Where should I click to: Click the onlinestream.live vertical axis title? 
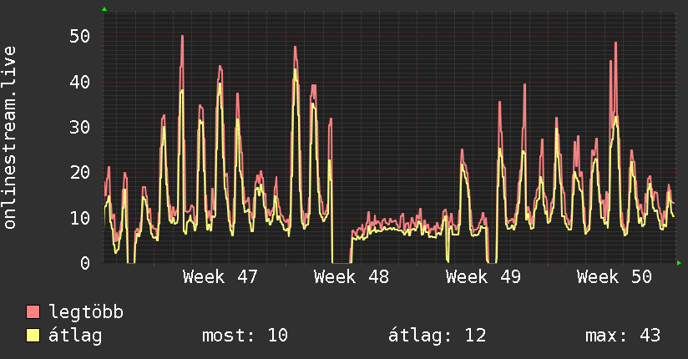tap(10, 138)
